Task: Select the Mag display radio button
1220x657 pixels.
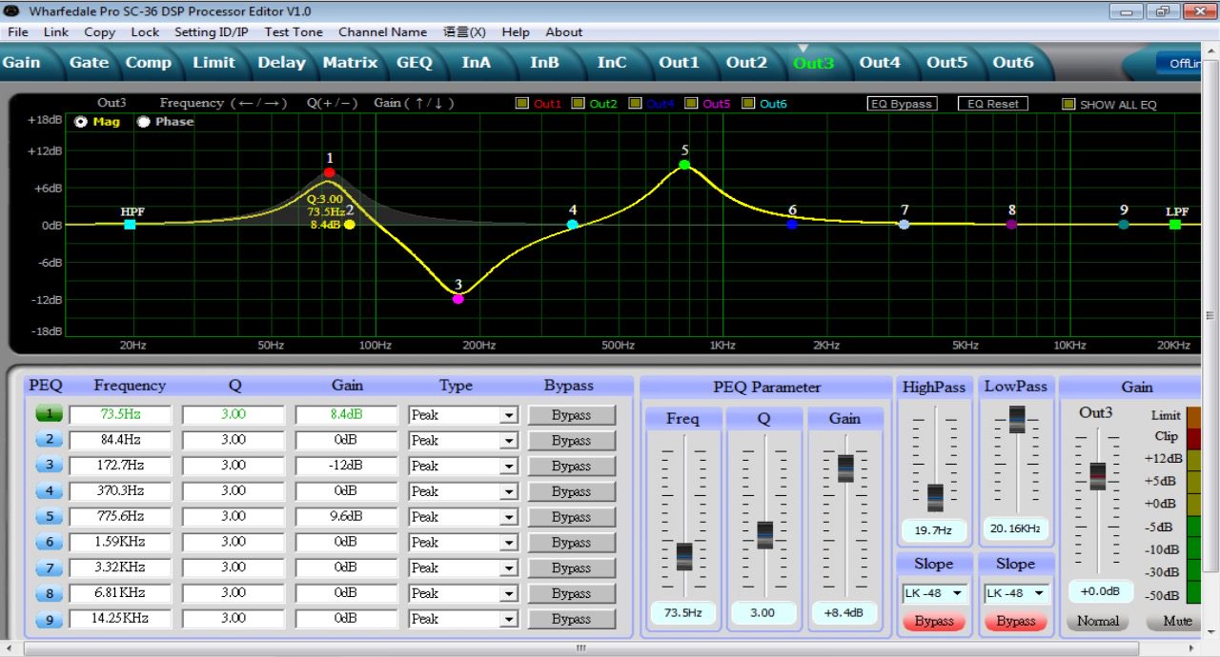Action: click(x=80, y=122)
